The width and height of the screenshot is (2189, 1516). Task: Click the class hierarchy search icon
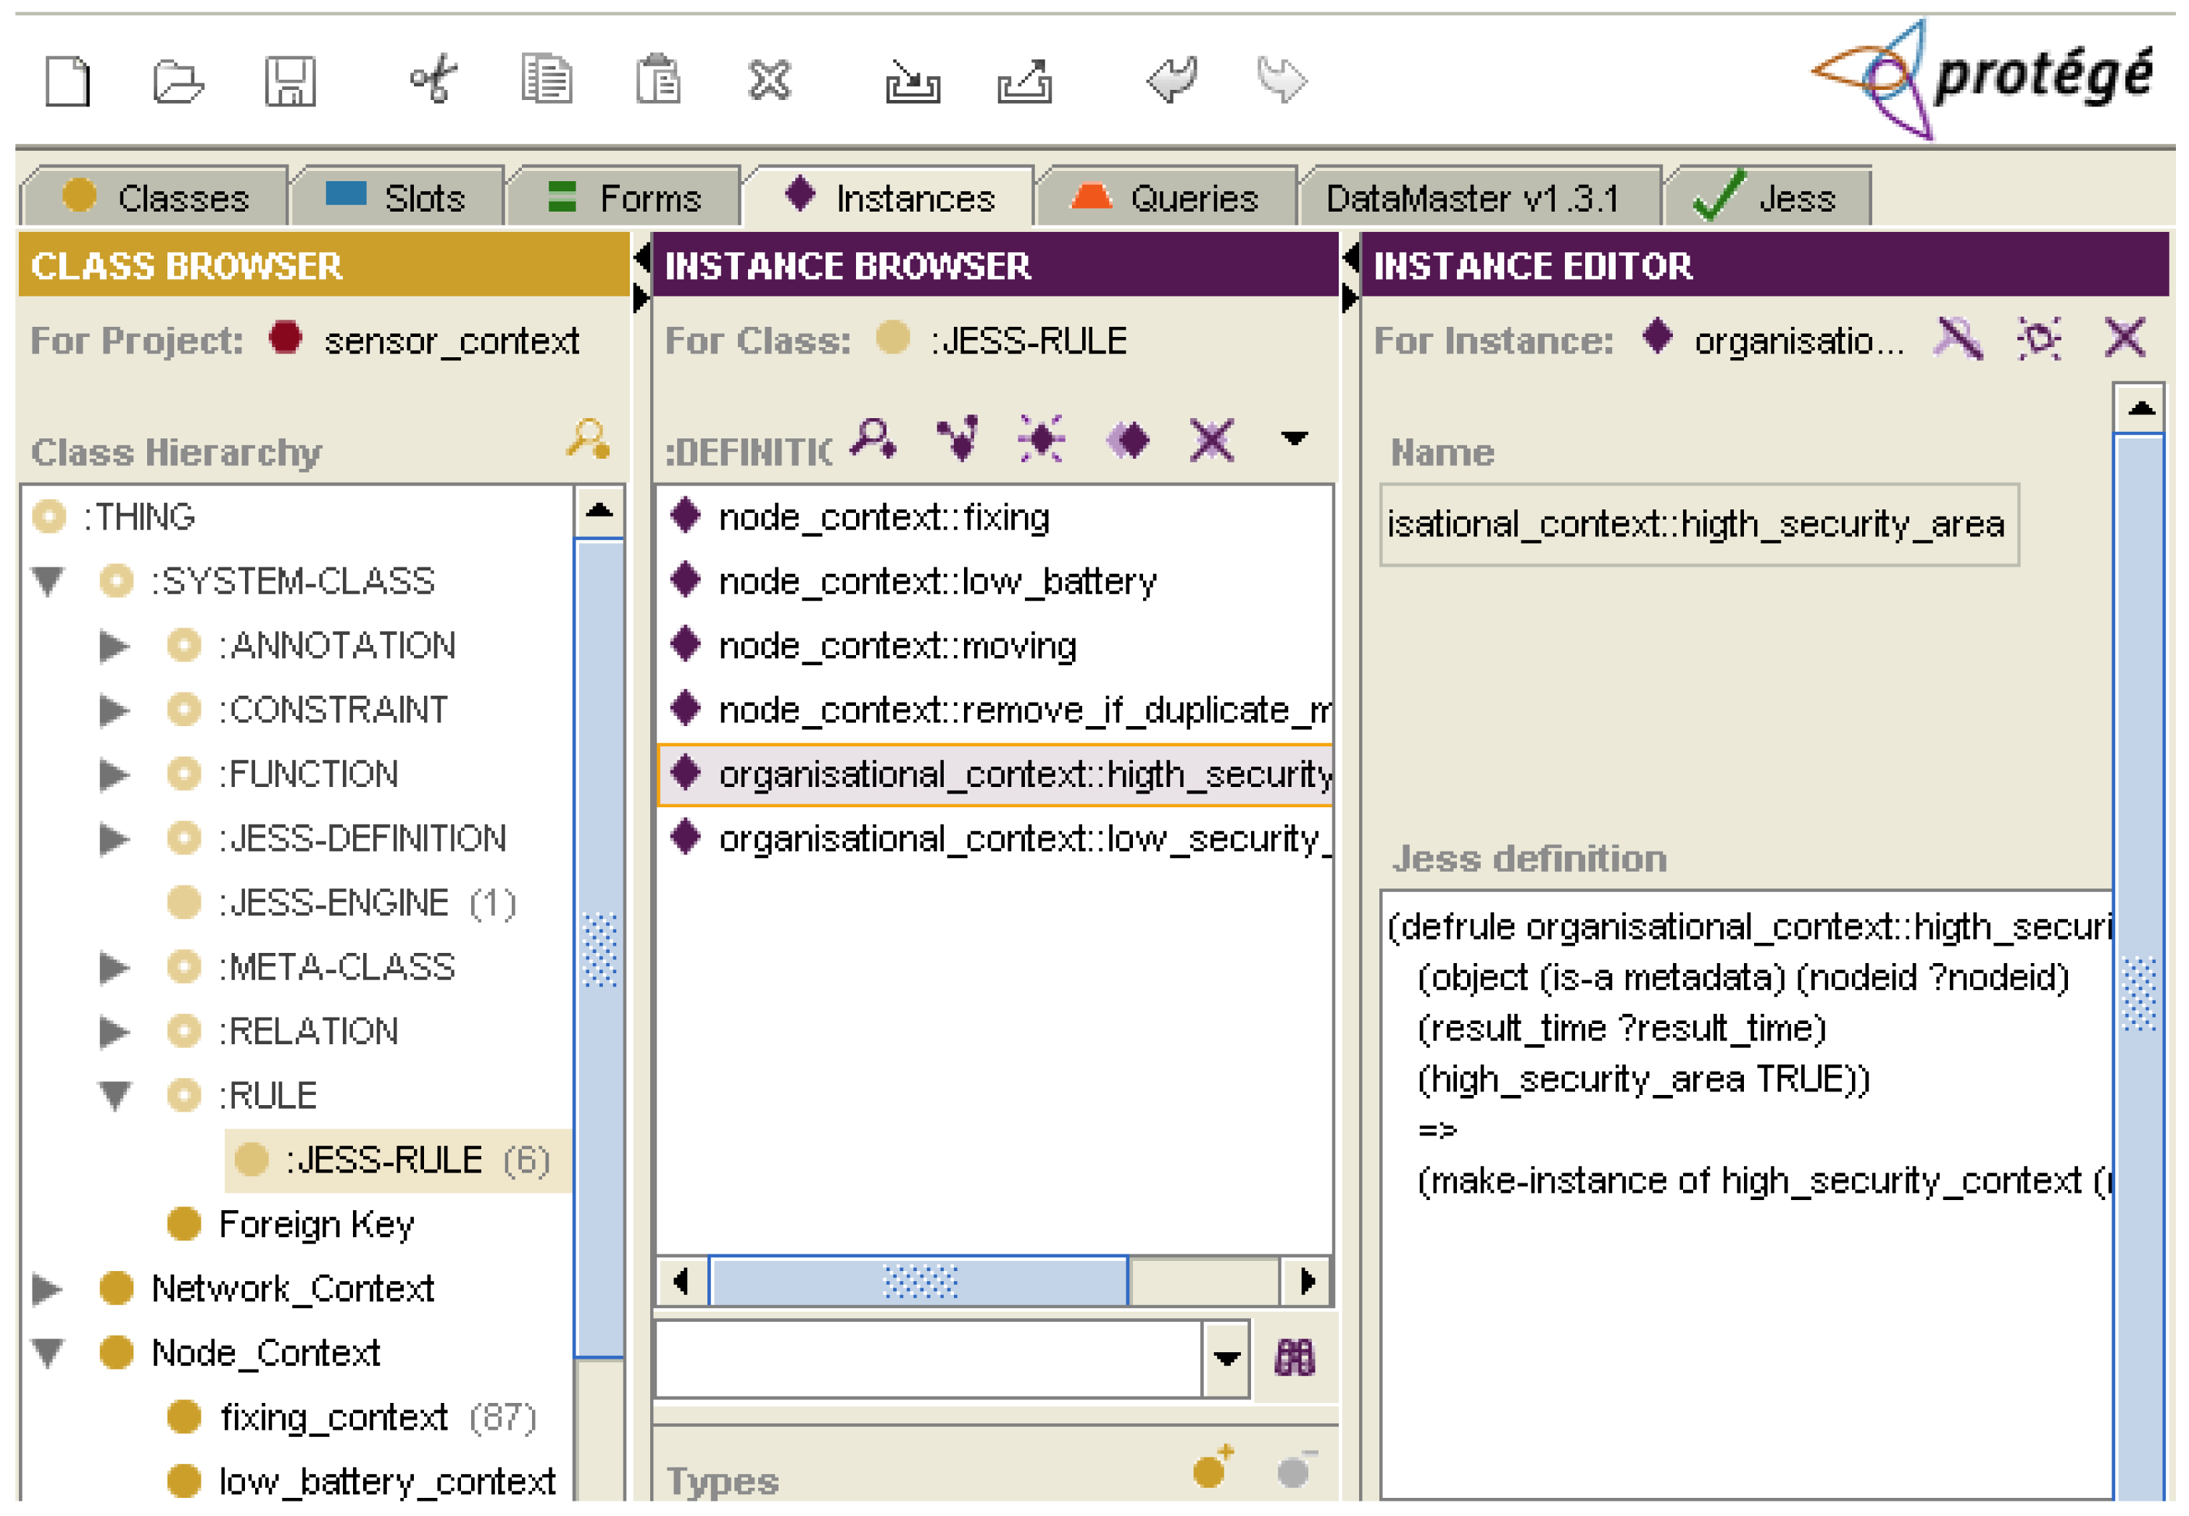click(588, 440)
